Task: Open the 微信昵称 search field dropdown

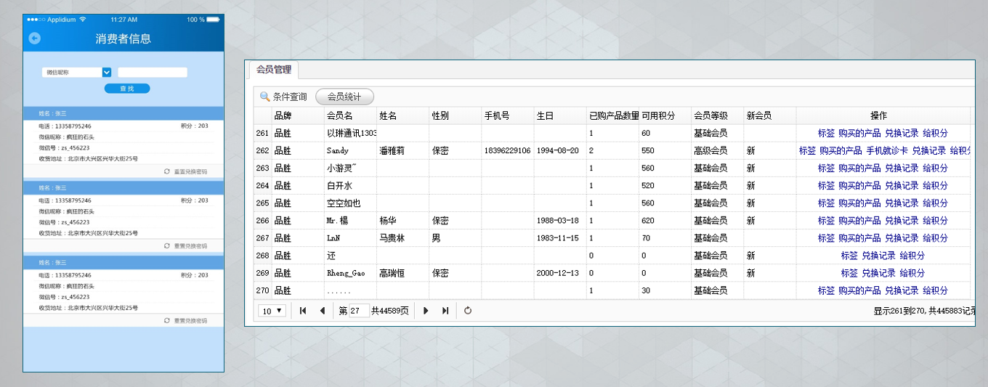Action: 107,72
